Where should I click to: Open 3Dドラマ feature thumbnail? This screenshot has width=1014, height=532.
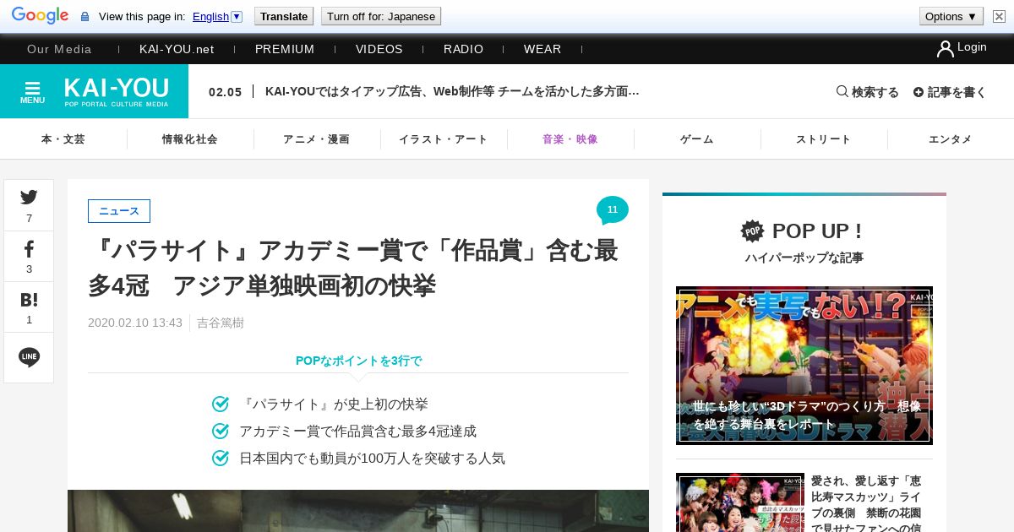804,366
